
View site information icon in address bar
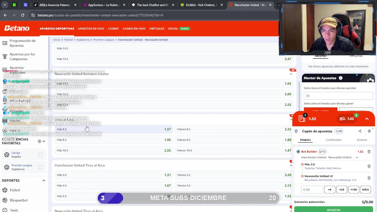click(x=33, y=15)
